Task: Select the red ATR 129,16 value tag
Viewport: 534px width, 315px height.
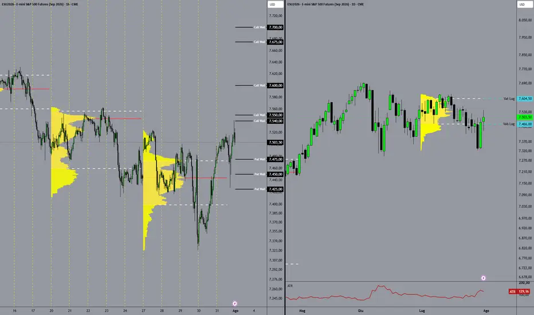Action: click(519, 292)
